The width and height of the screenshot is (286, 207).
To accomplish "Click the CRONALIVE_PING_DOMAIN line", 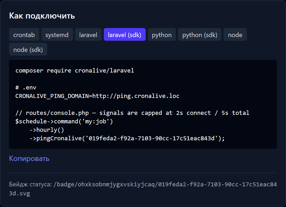I will point(97,96).
